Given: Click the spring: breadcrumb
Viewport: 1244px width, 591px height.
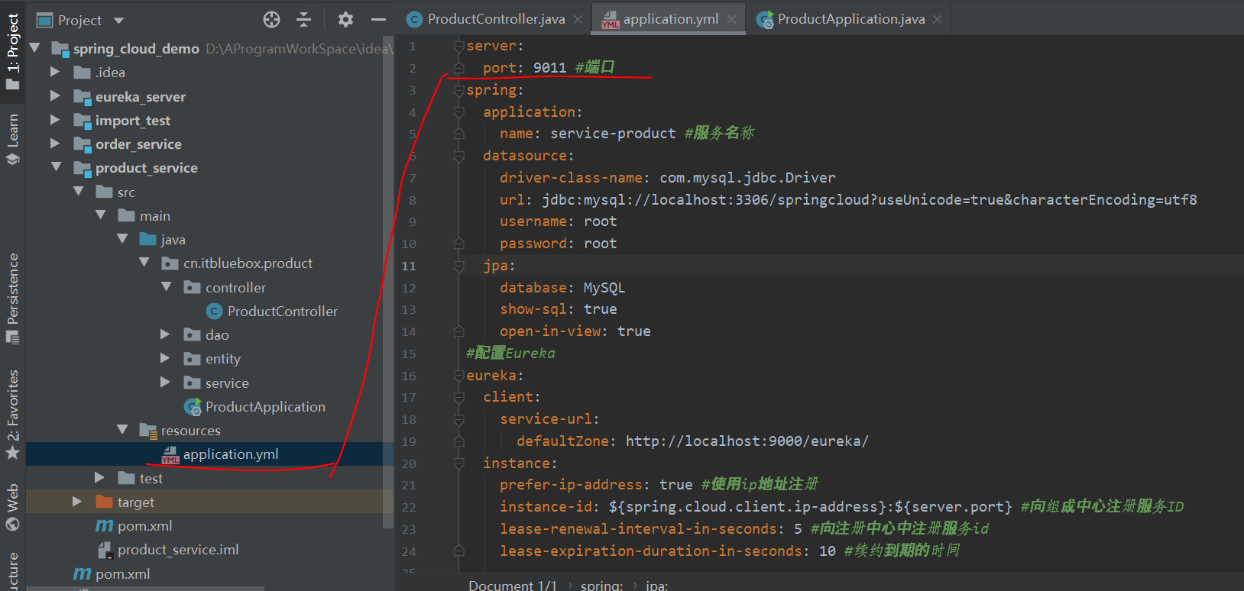Looking at the screenshot, I should [x=601, y=585].
